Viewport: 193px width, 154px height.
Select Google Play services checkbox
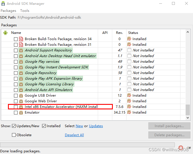tap(16, 62)
